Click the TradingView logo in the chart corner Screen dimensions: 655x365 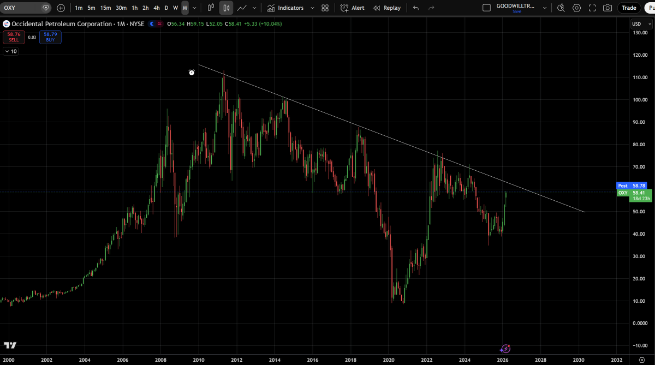pyautogui.click(x=10, y=345)
